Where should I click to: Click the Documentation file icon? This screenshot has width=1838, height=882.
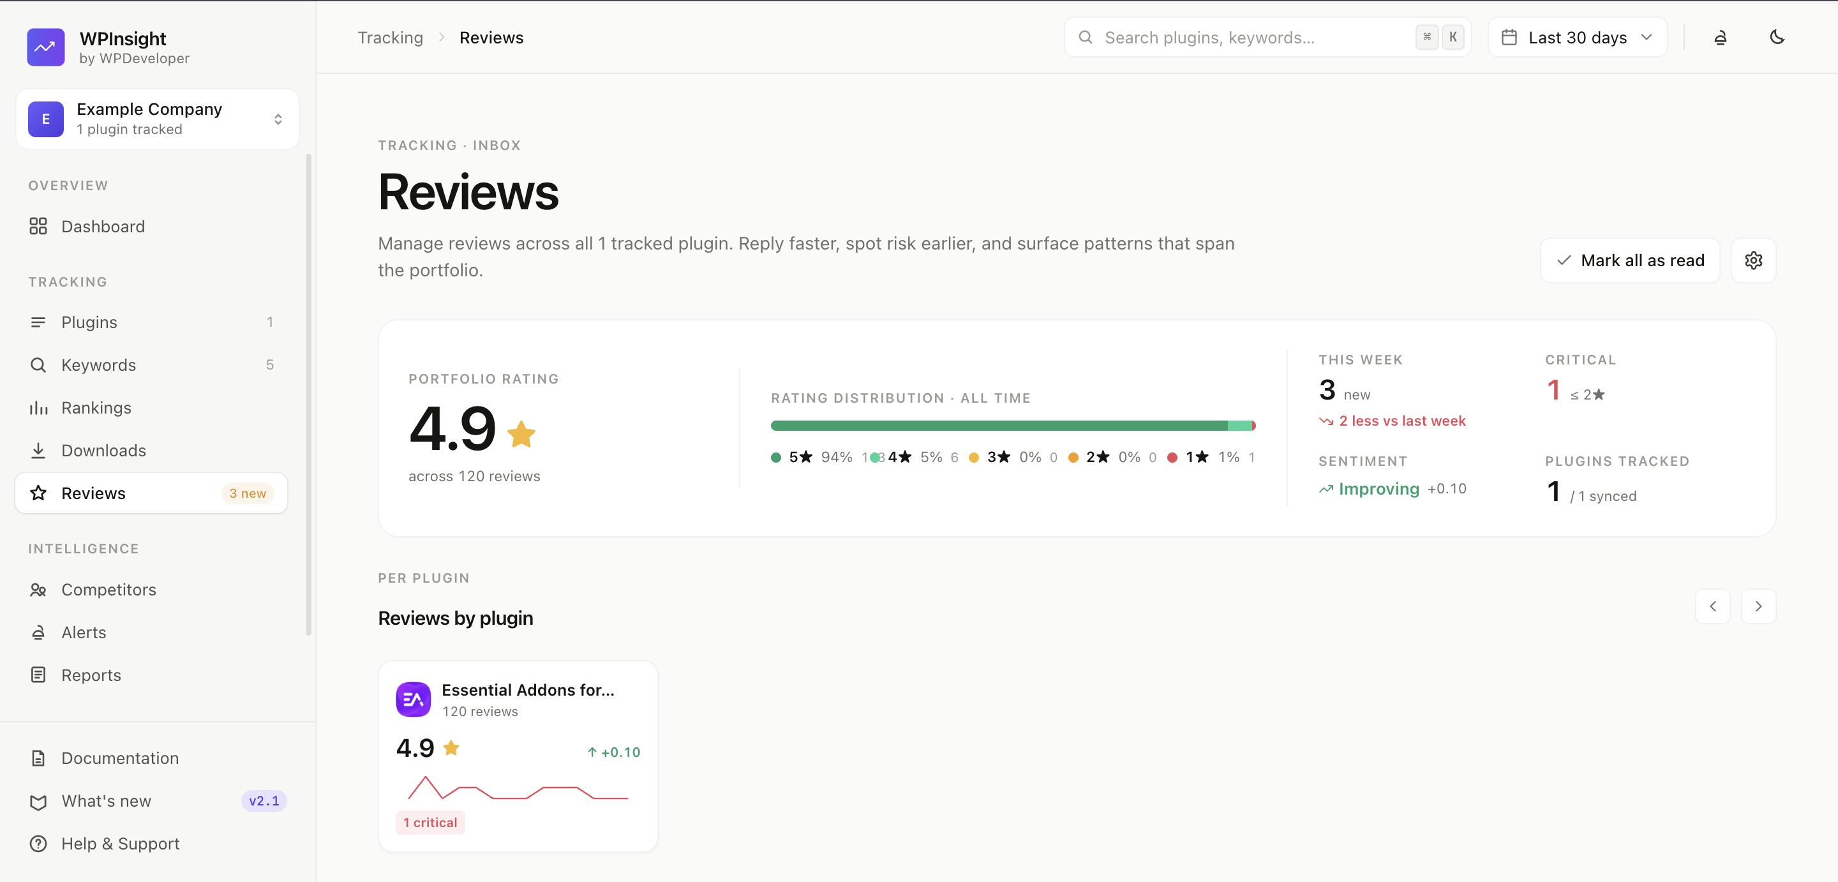tap(38, 758)
